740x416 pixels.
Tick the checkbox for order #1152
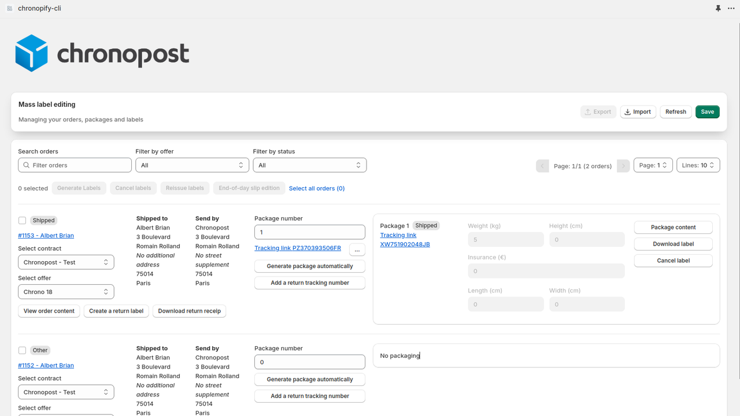coord(22,350)
